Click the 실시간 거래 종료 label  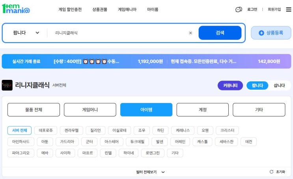pos(26,61)
